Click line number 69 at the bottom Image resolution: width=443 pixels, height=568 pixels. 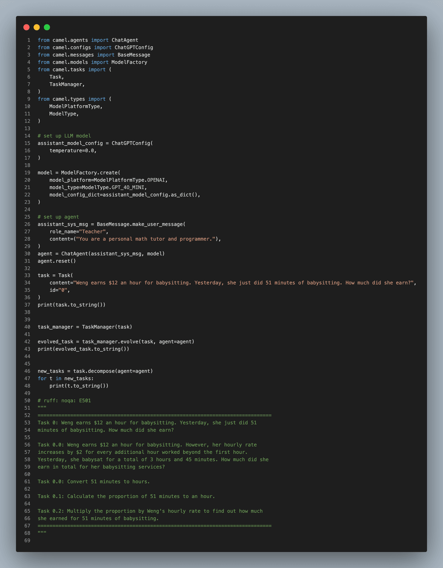[27, 540]
